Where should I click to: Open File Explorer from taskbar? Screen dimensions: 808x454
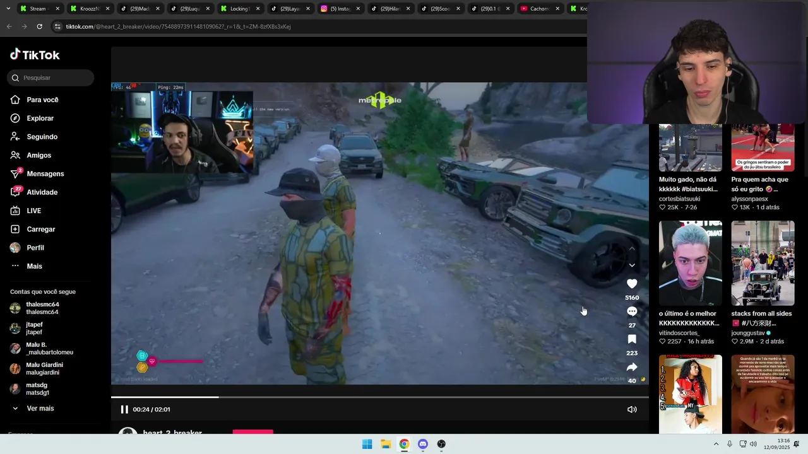pos(386,444)
